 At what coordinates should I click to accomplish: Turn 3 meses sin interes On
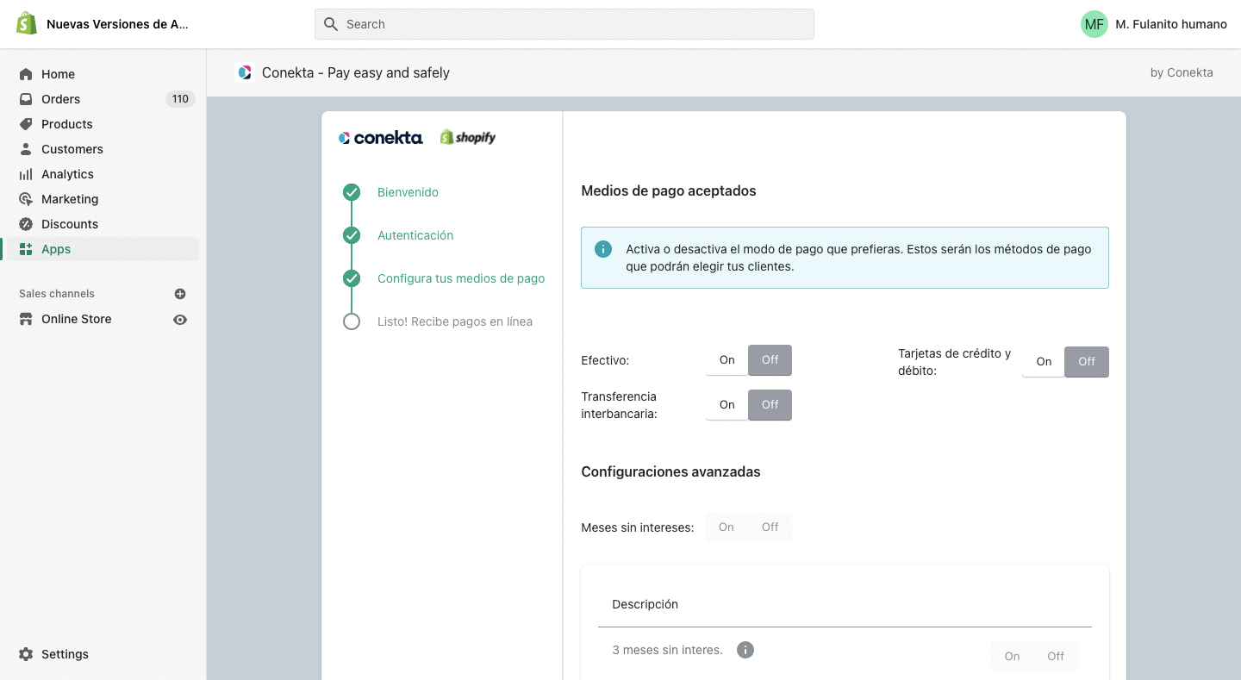click(1012, 657)
